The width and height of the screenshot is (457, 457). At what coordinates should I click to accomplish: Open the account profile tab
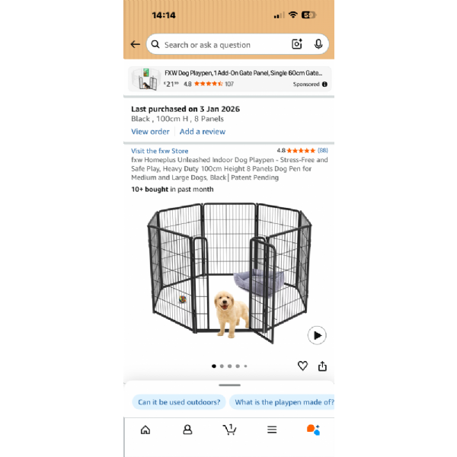pos(187,430)
